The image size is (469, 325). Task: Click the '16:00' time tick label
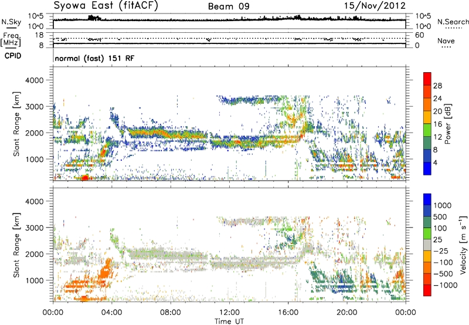click(288, 313)
